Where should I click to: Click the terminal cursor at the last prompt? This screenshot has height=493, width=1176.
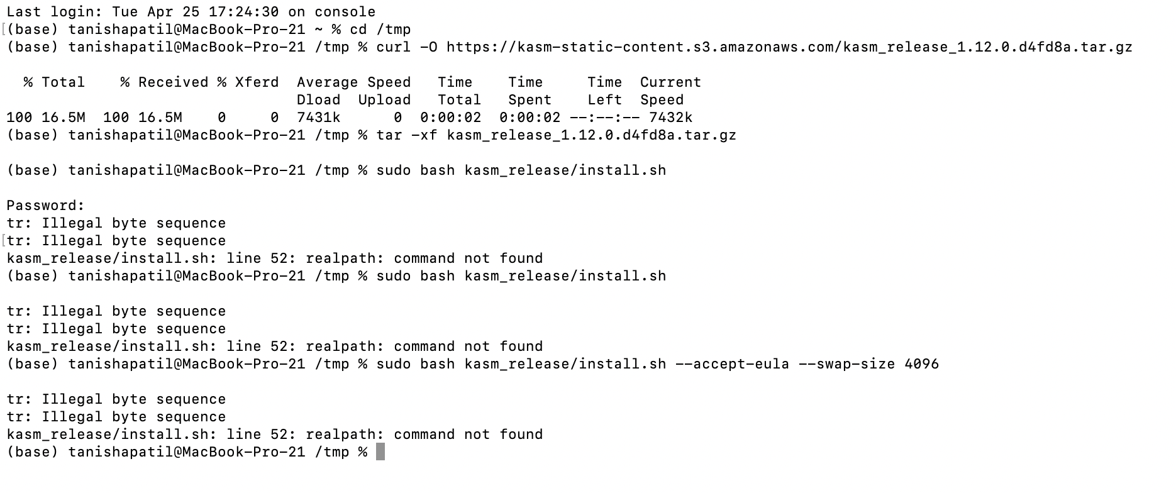380,451
